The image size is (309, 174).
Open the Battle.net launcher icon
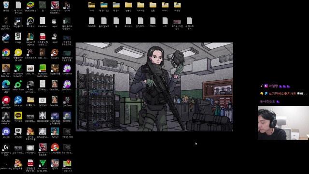coord(18,101)
